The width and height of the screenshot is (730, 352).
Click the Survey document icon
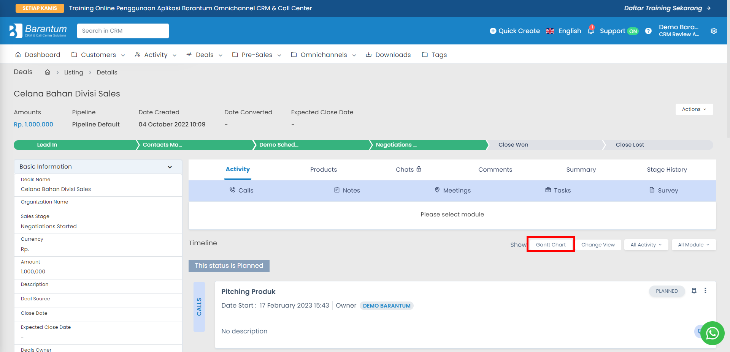652,190
